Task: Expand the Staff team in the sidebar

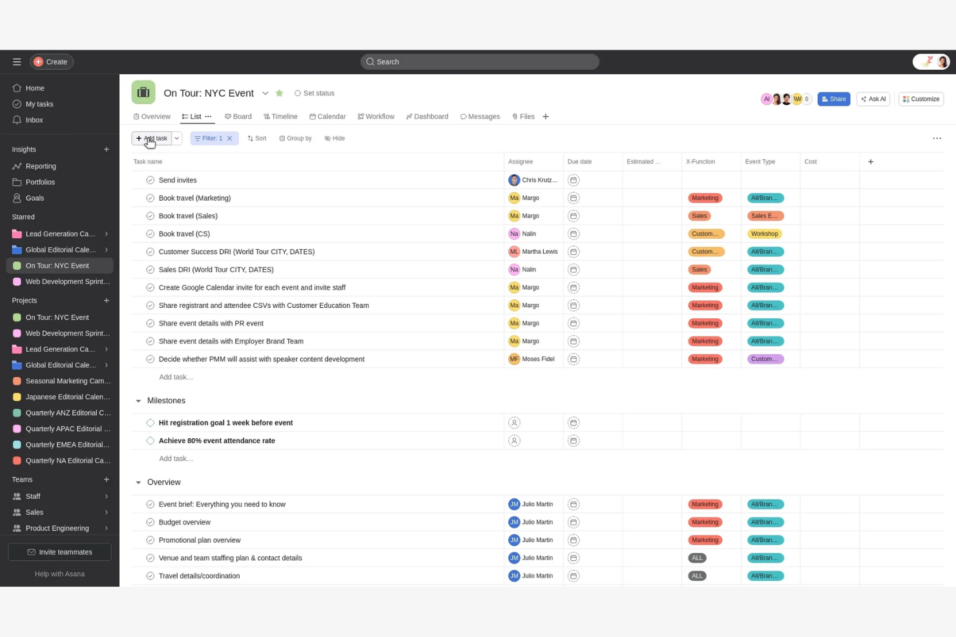Action: point(107,496)
